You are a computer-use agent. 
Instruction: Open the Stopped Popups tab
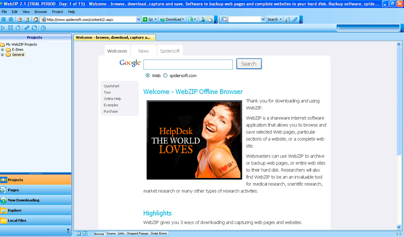coord(137,233)
